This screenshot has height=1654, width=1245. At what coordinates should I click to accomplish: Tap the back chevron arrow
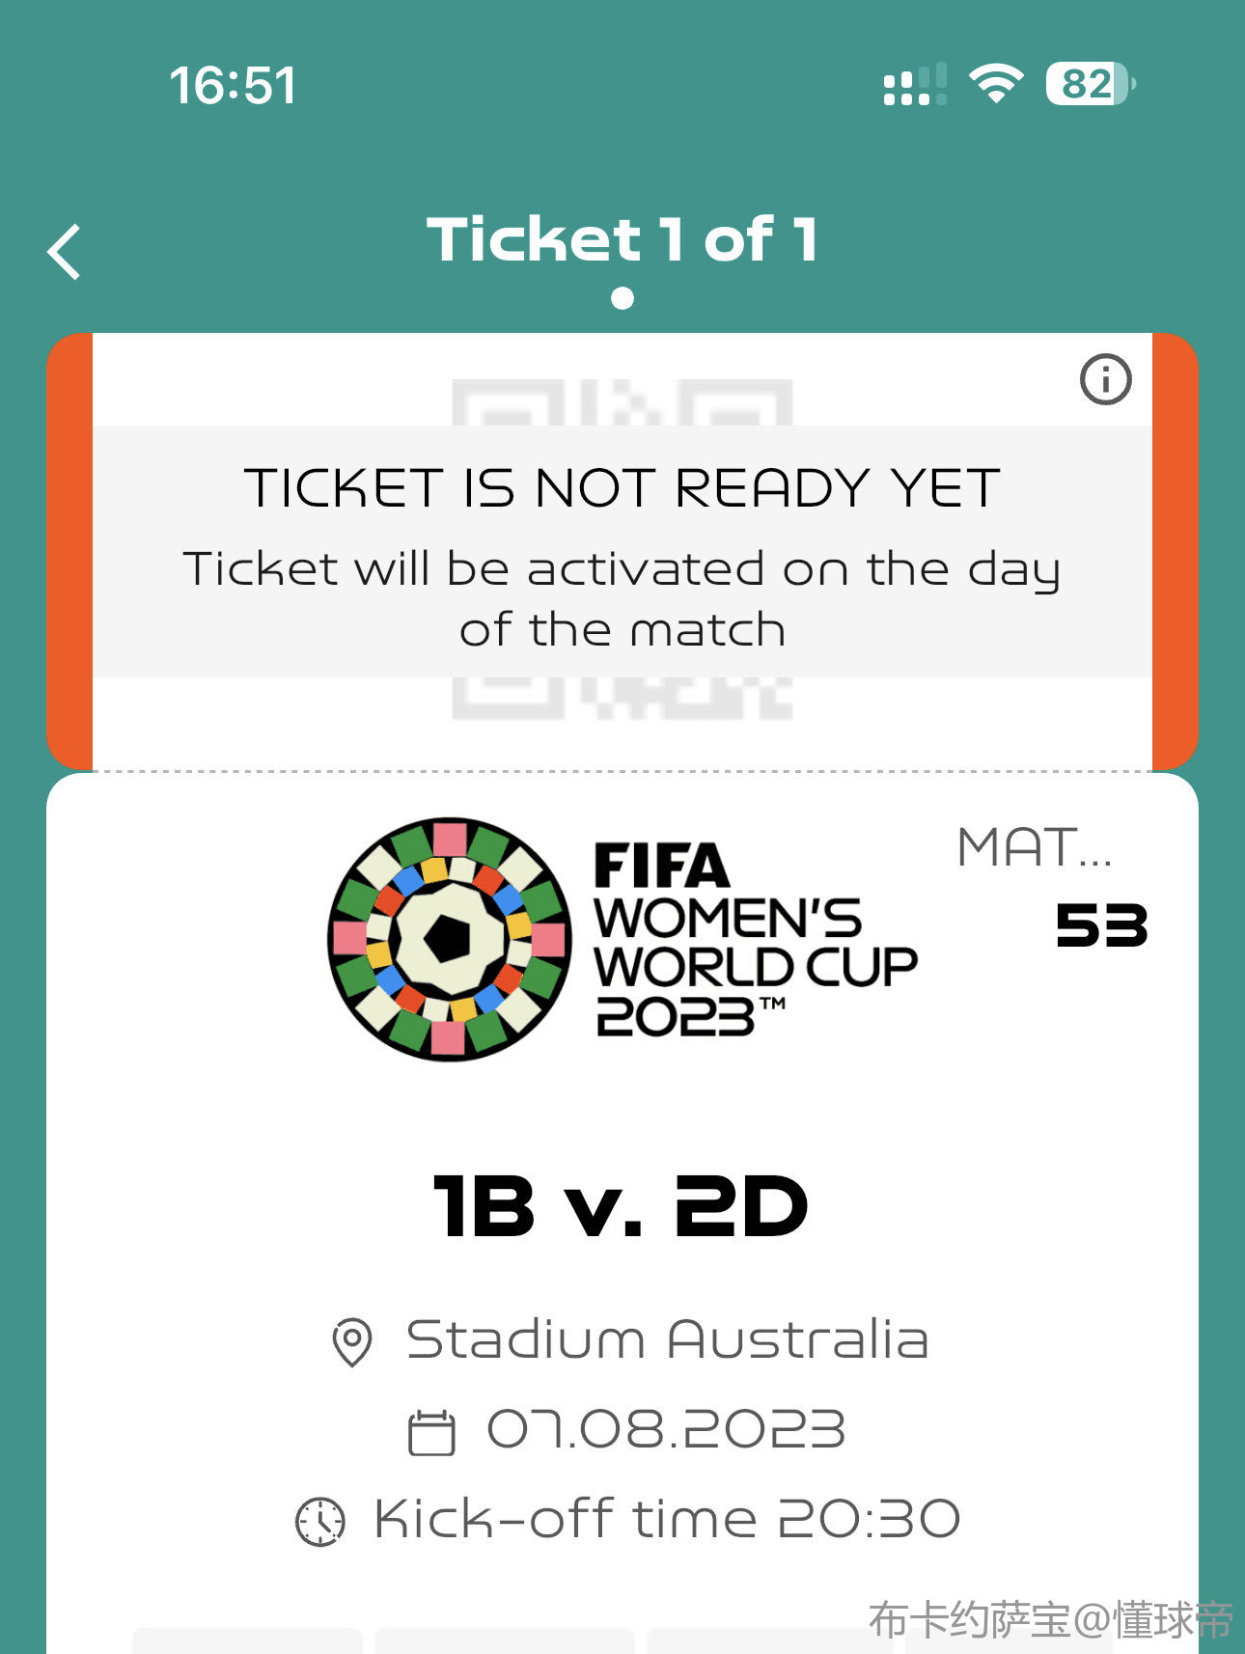[x=65, y=252]
